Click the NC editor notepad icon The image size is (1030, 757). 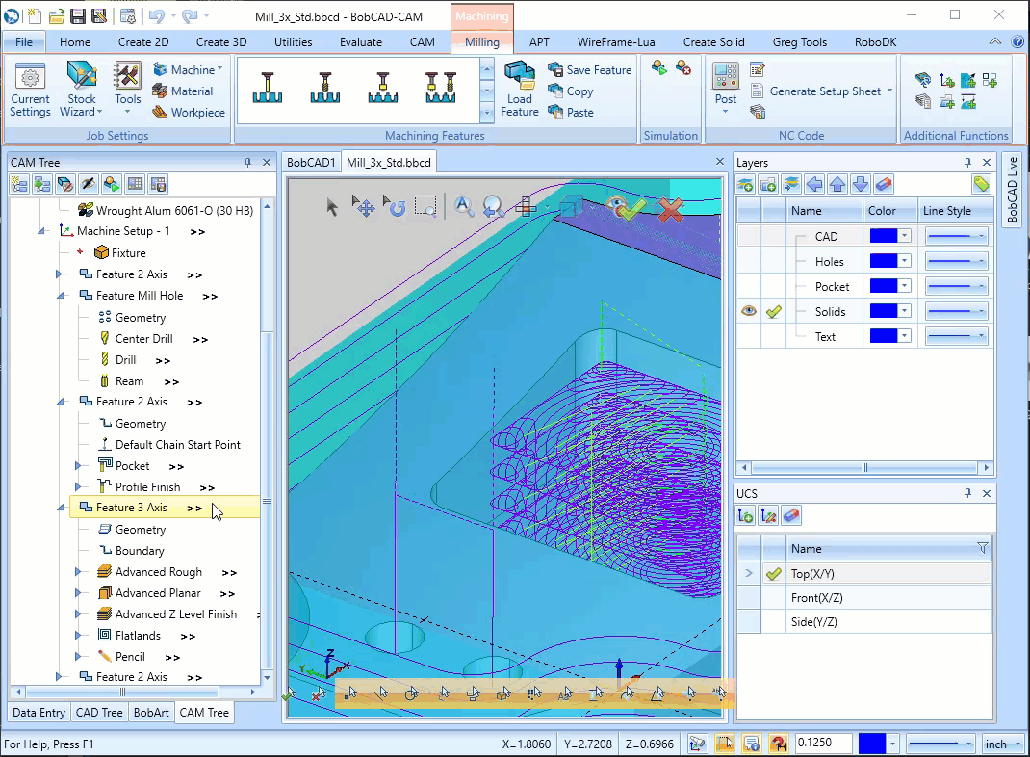[758, 69]
